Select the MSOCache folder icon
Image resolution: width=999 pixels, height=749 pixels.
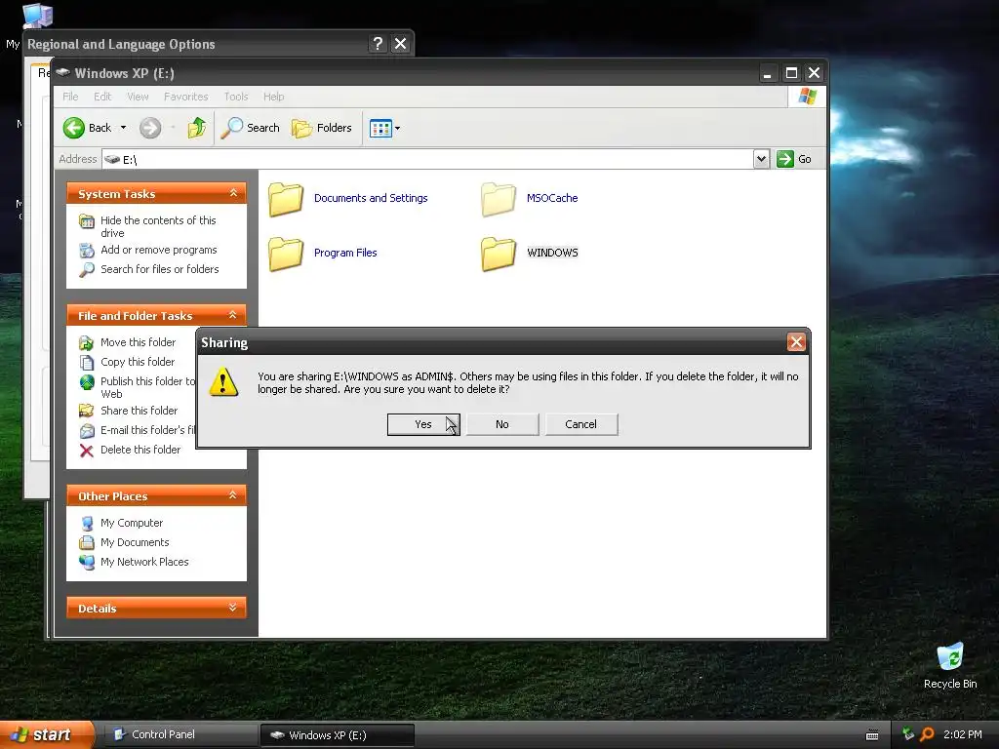[x=499, y=199]
